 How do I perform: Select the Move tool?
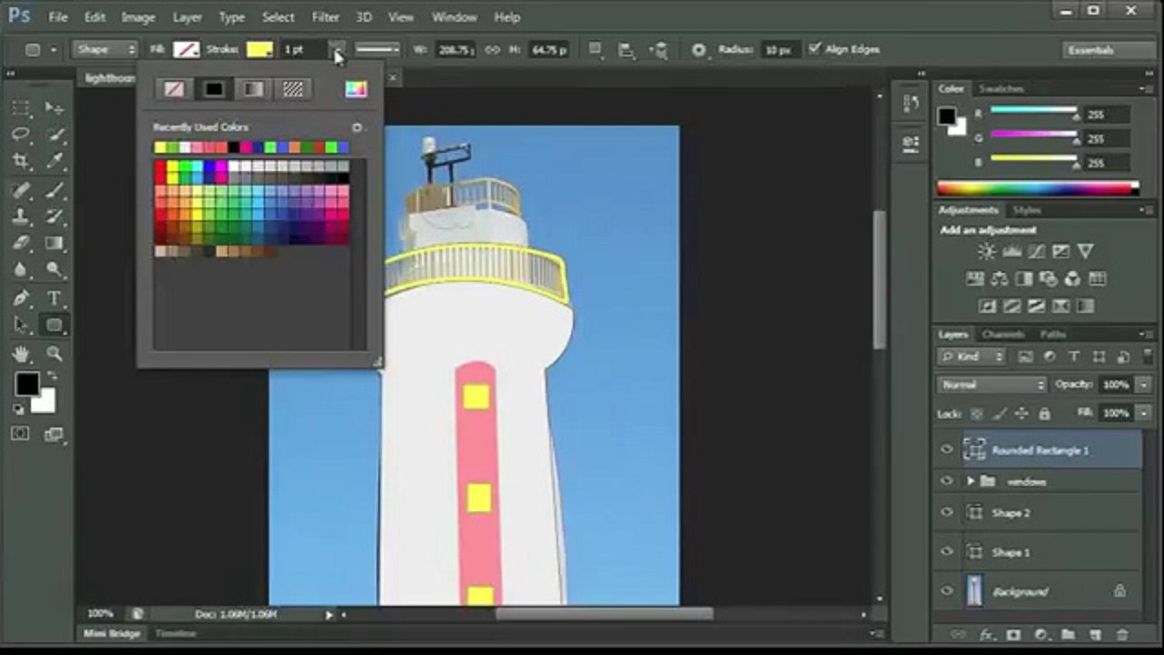click(55, 108)
